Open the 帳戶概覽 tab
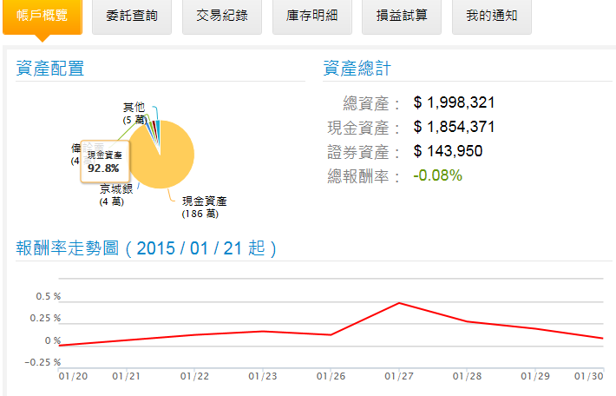 pos(42,16)
